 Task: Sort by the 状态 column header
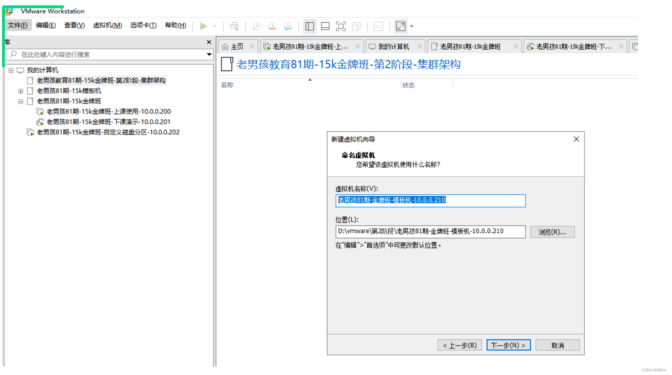pos(409,85)
